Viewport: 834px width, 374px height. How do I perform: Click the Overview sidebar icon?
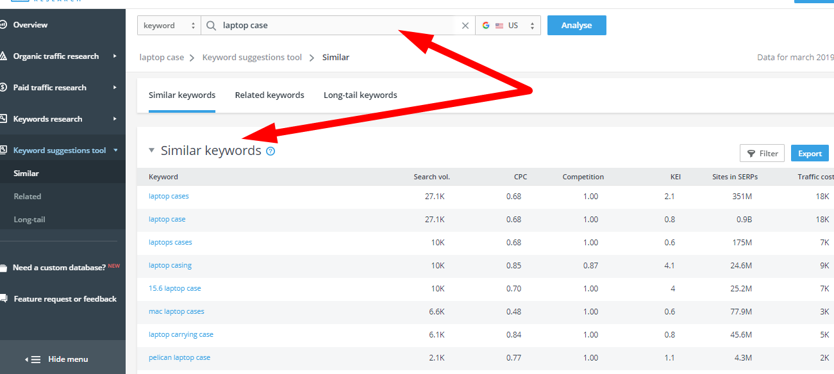(3, 25)
